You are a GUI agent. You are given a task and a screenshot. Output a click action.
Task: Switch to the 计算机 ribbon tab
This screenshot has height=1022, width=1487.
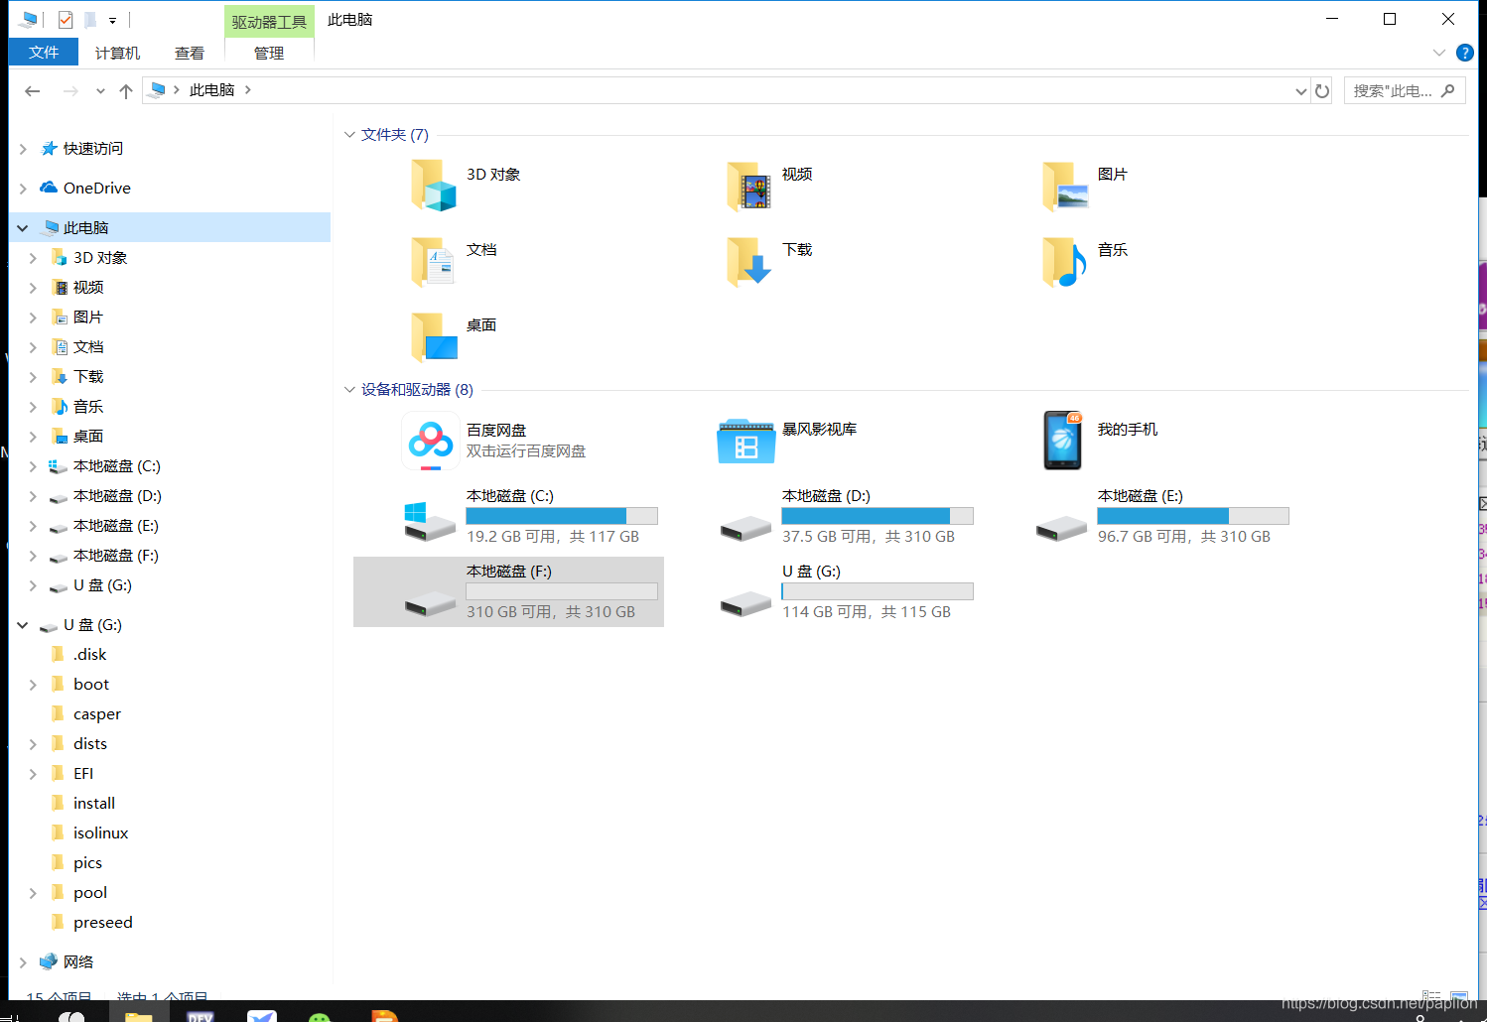[117, 53]
